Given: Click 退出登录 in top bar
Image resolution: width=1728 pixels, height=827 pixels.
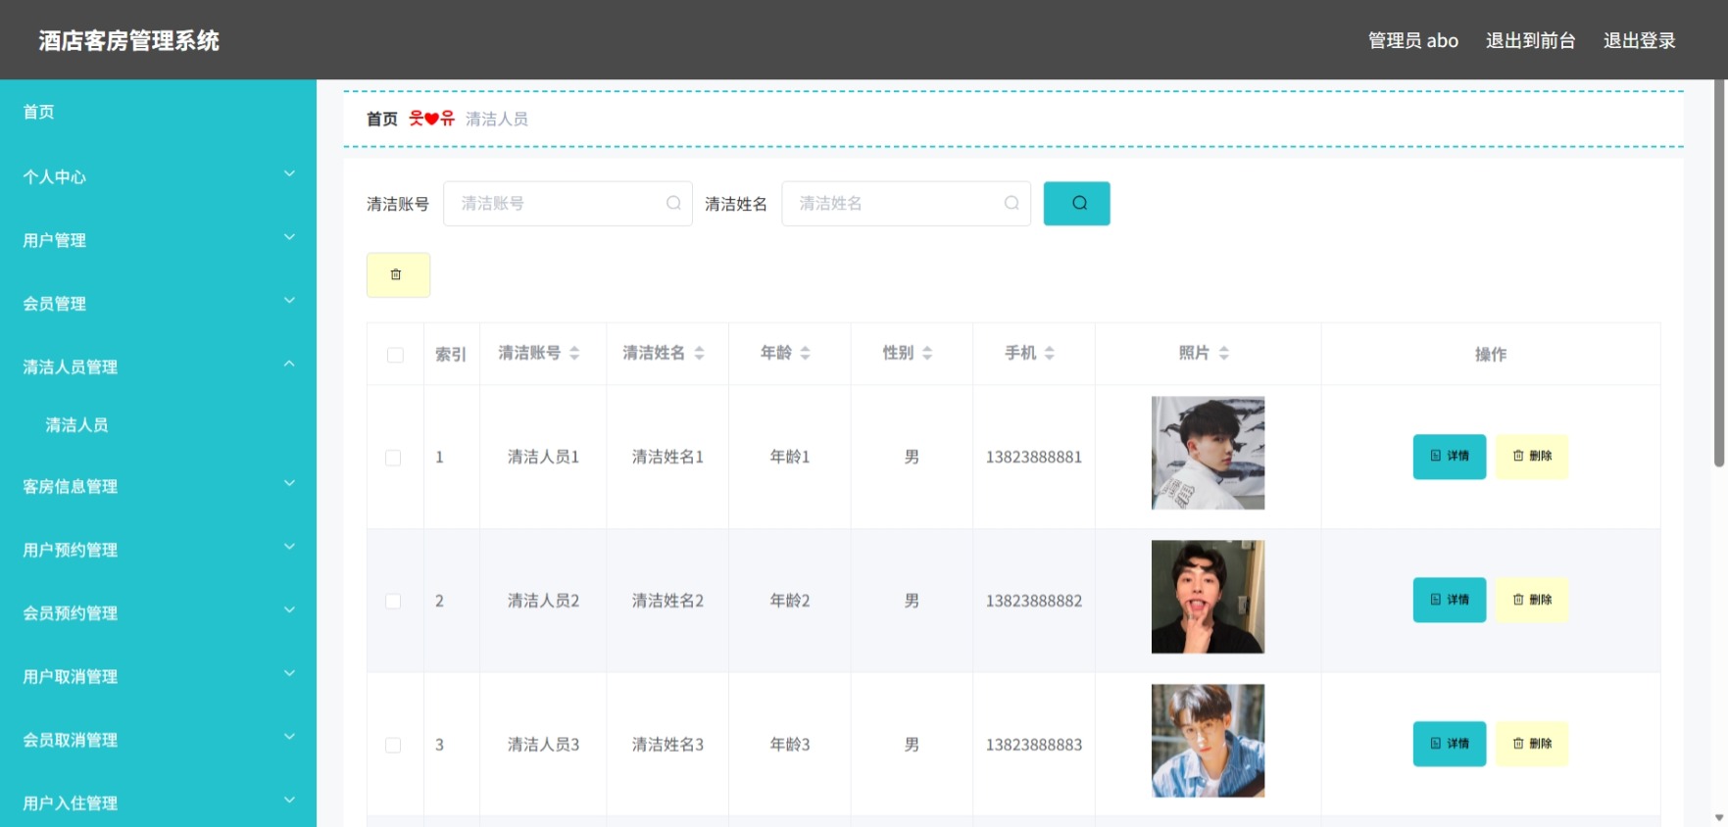Looking at the screenshot, I should pyautogui.click(x=1639, y=40).
